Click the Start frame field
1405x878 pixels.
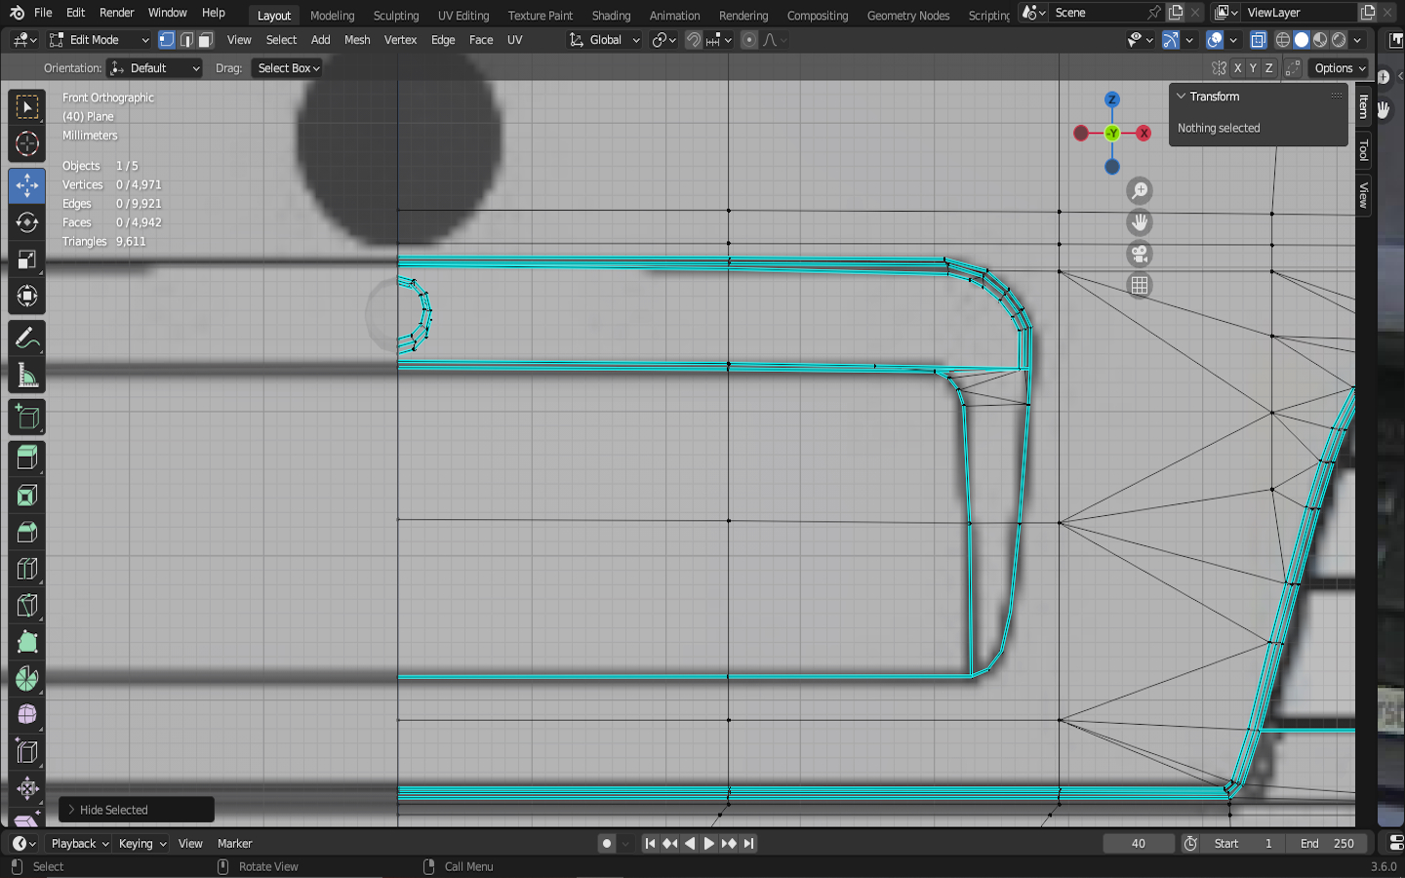click(x=1243, y=844)
